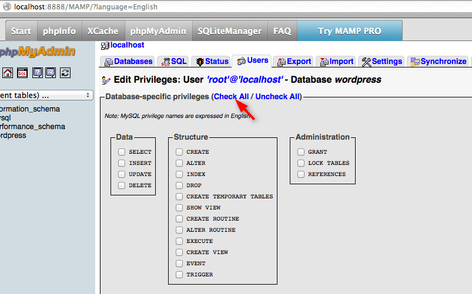
Task: Open the phpInfo tab
Action: click(59, 31)
